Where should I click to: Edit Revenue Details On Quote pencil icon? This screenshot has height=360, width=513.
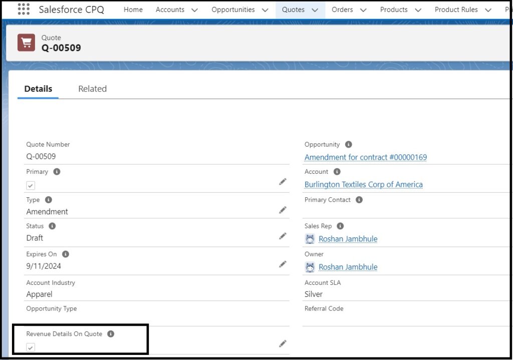283,343
